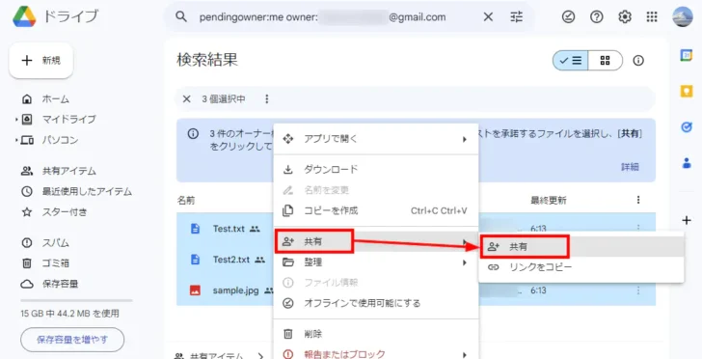The width and height of the screenshot is (702, 359).
Task: Clear the 3 個選択中 selection
Action: [187, 99]
